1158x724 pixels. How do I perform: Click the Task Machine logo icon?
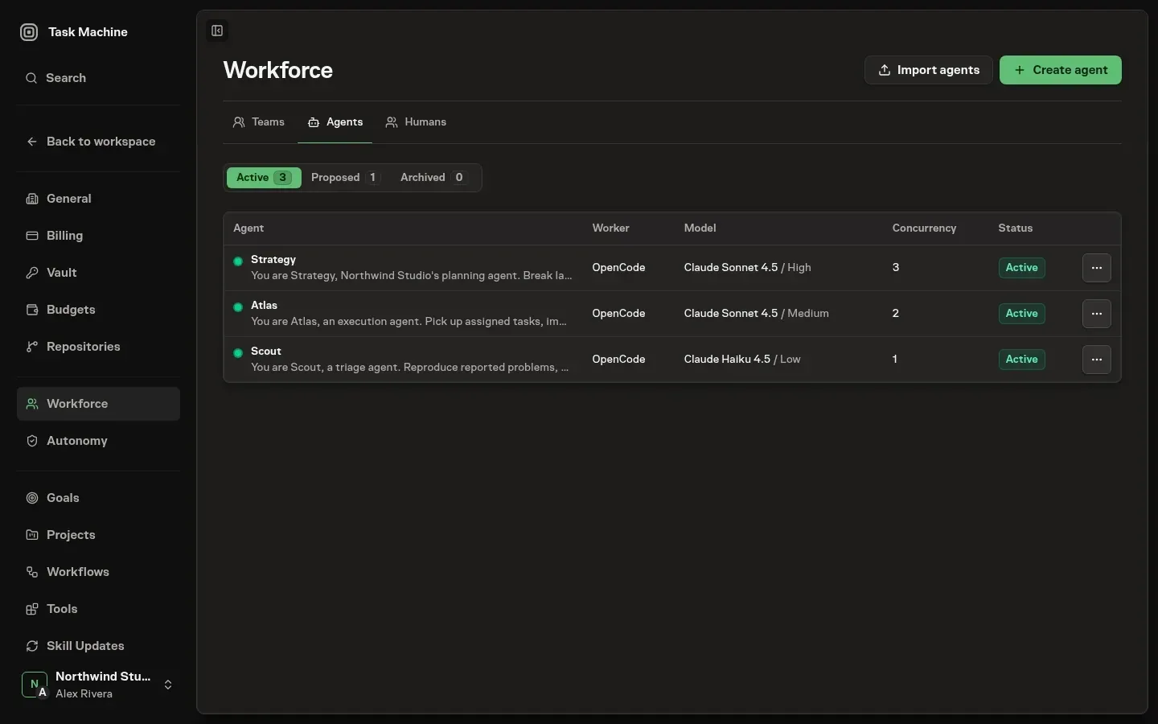(29, 32)
